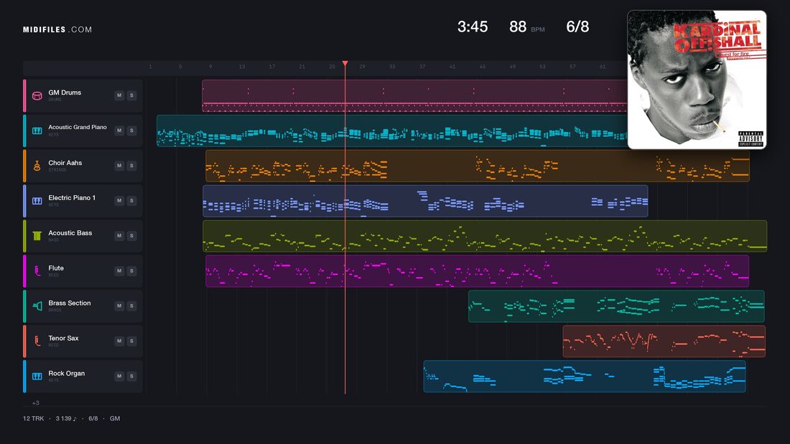Image resolution: width=790 pixels, height=444 pixels.
Task: Solo the GM Drums track
Action: pyautogui.click(x=131, y=95)
